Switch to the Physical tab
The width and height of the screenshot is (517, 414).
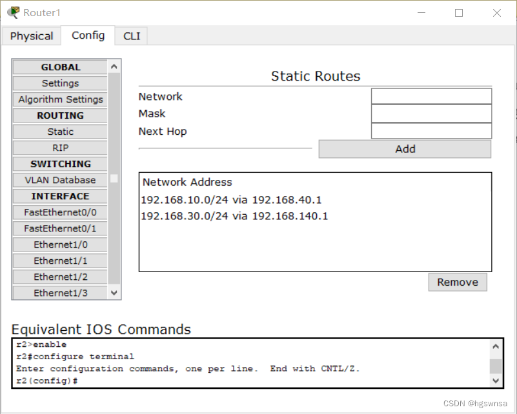click(x=32, y=36)
